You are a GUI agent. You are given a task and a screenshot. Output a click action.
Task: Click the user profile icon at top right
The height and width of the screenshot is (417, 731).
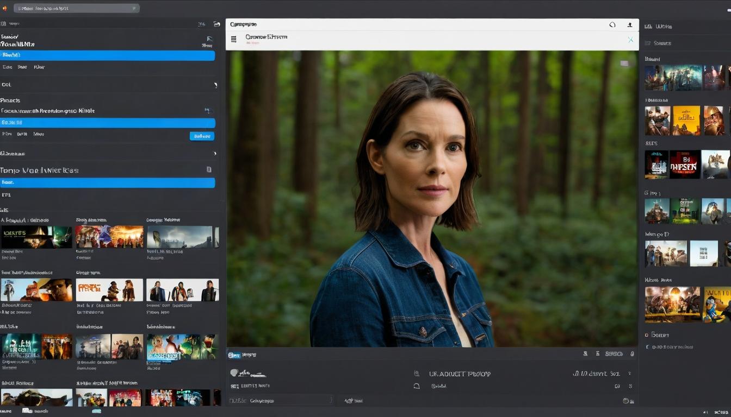[630, 25]
